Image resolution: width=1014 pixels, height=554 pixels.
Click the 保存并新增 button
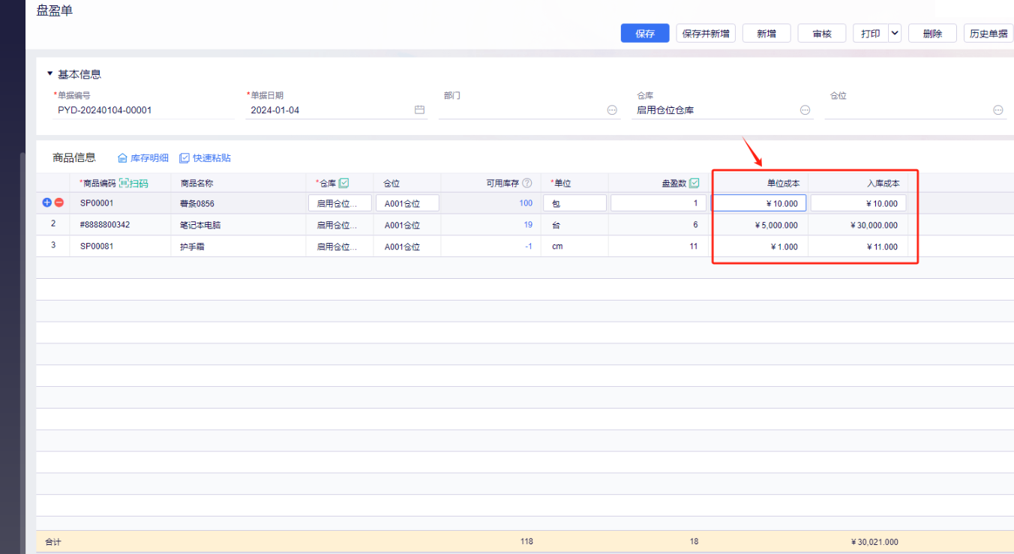click(x=706, y=34)
